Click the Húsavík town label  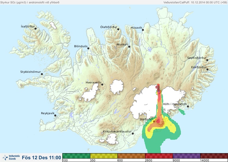point(136,27)
